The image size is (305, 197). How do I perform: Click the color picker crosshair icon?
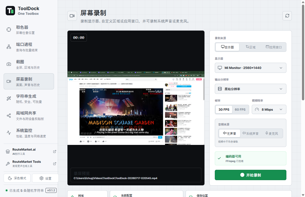pos(9,30)
